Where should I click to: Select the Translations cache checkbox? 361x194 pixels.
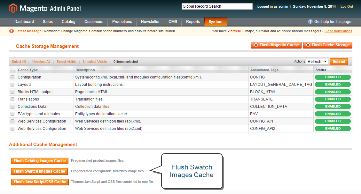12,99
